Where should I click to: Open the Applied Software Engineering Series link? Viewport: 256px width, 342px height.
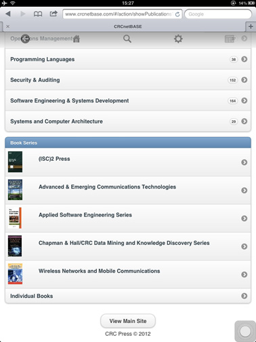tap(85, 215)
